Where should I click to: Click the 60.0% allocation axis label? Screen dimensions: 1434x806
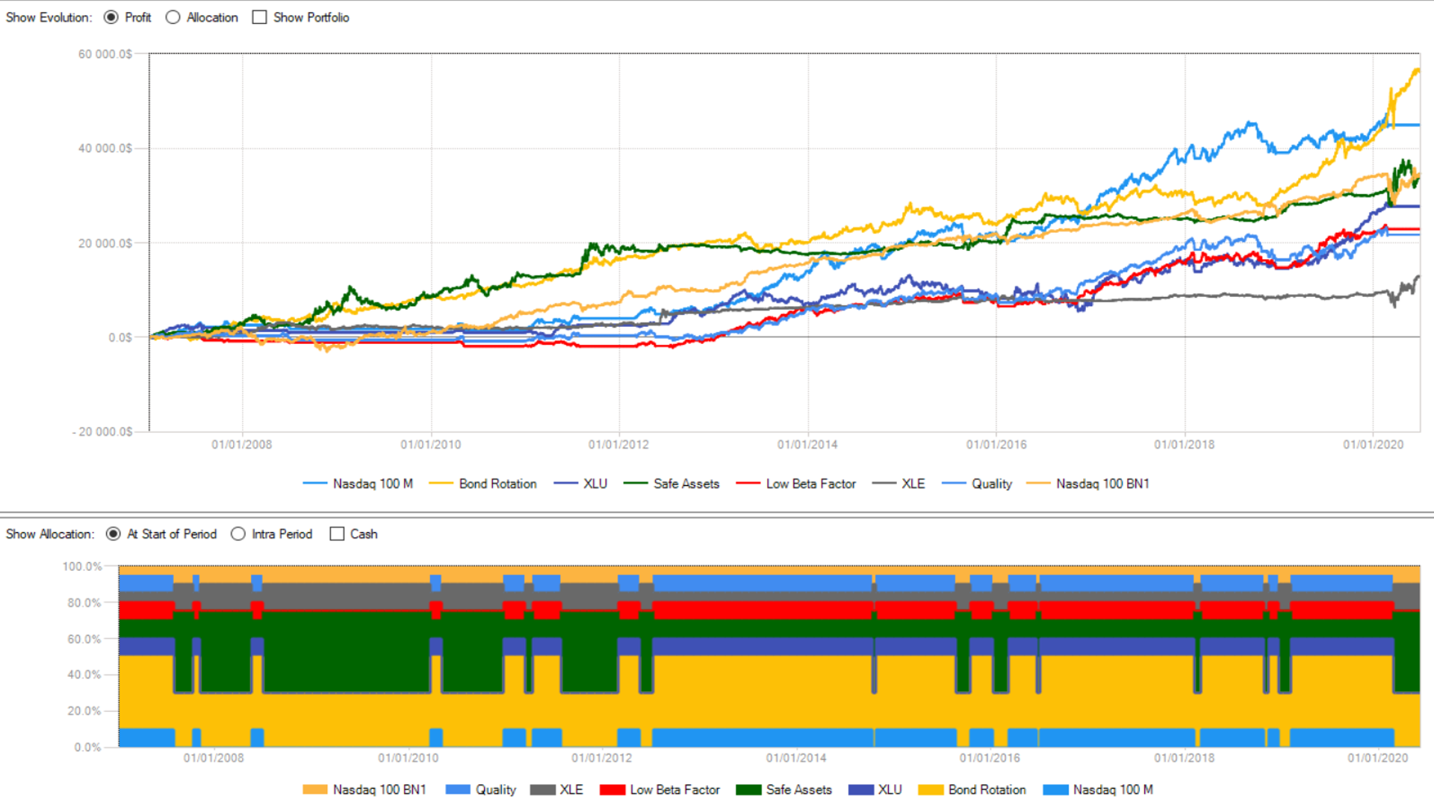84,639
